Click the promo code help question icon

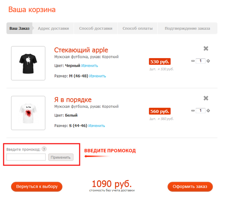pyautogui.click(x=44, y=149)
